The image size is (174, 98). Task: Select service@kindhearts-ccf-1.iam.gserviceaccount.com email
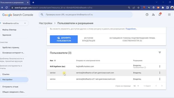(x=96, y=79)
